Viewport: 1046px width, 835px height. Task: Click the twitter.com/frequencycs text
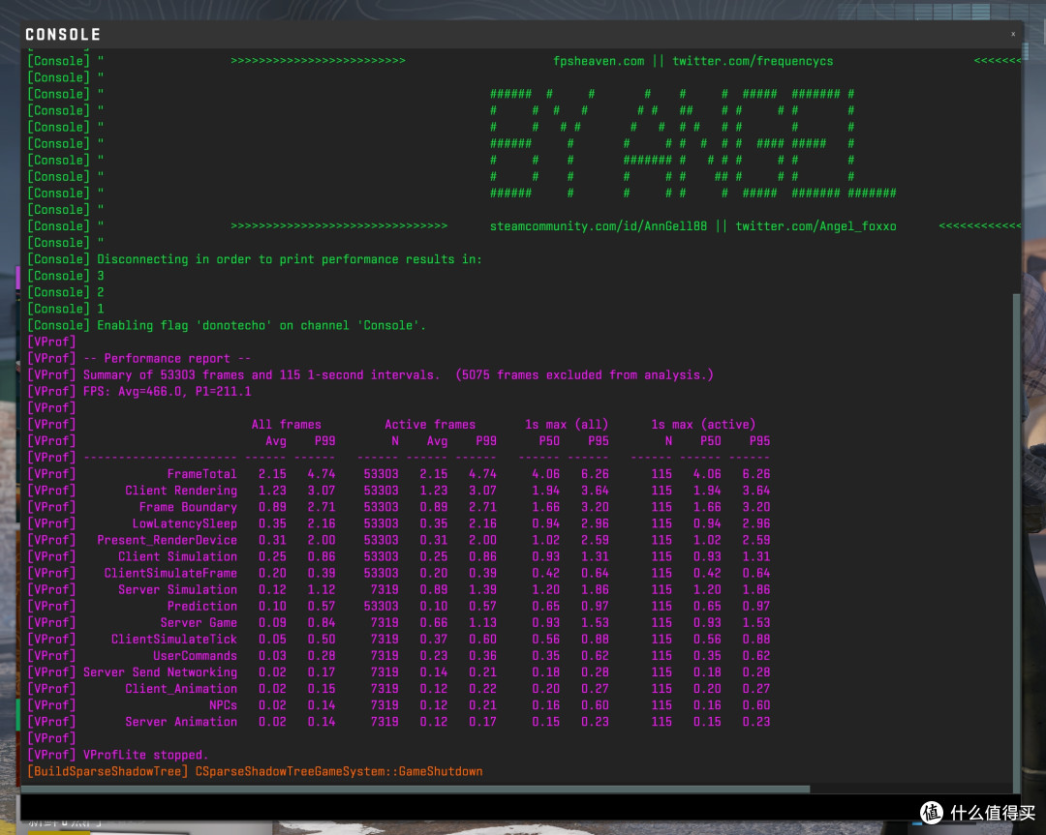pyautogui.click(x=753, y=61)
